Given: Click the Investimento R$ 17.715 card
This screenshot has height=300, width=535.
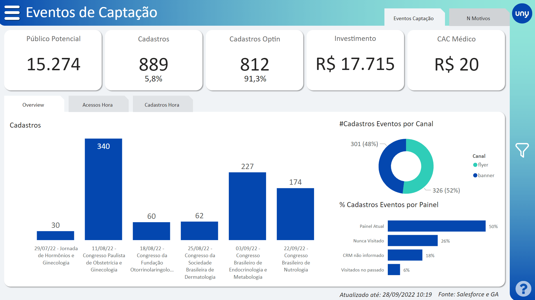Looking at the screenshot, I should point(355,60).
